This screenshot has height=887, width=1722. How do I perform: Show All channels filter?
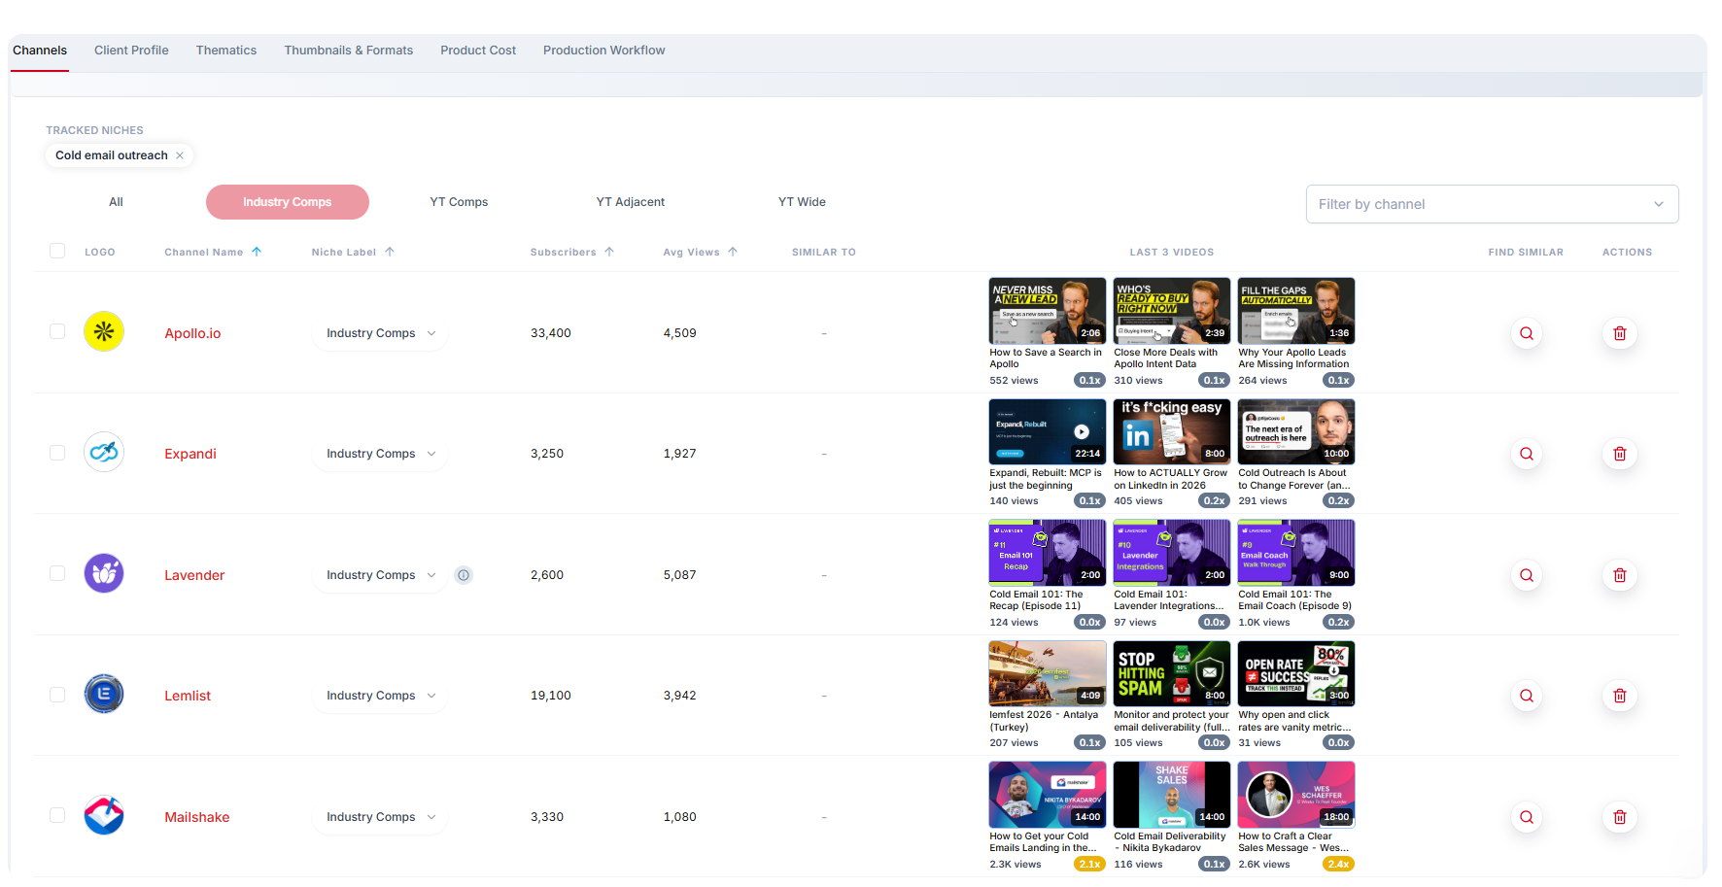click(116, 202)
